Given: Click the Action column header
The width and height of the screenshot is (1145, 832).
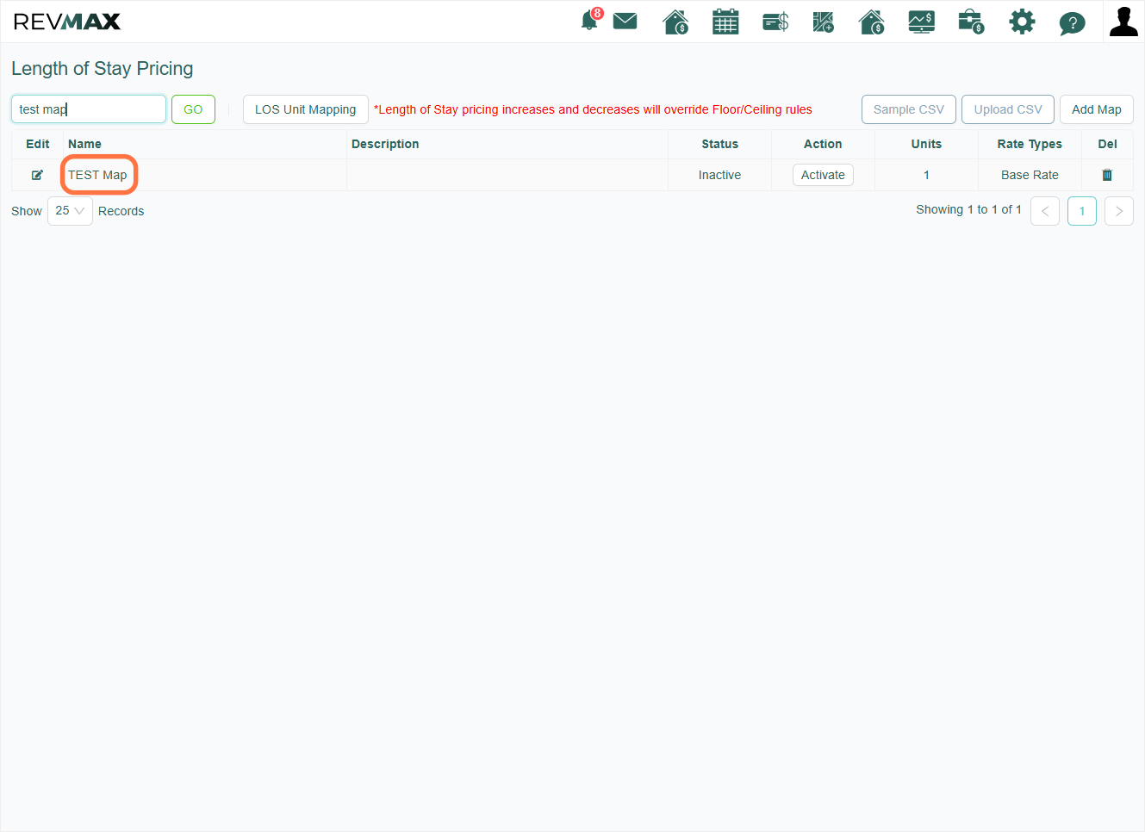Looking at the screenshot, I should [823, 144].
